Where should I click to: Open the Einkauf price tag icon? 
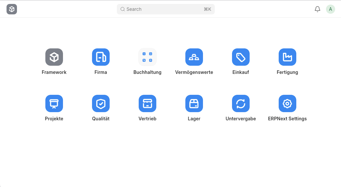pos(240,57)
